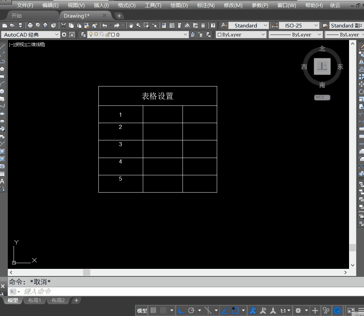Expand the layer 0 dropdown list

tap(185, 35)
